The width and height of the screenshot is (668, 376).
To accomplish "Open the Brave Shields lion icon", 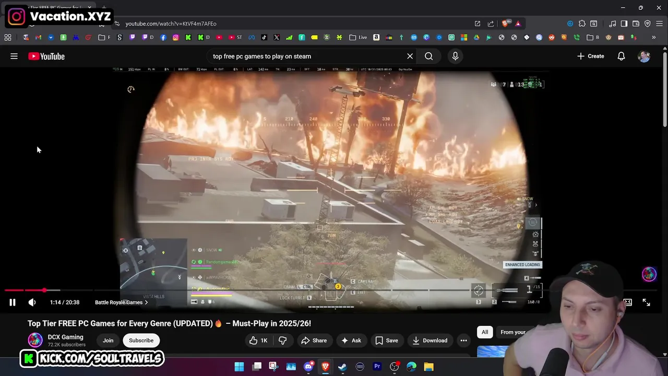I will tap(505, 23).
